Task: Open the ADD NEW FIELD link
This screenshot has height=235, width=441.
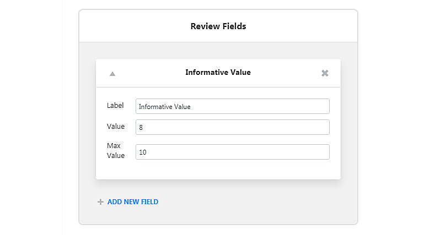Action: click(133, 202)
